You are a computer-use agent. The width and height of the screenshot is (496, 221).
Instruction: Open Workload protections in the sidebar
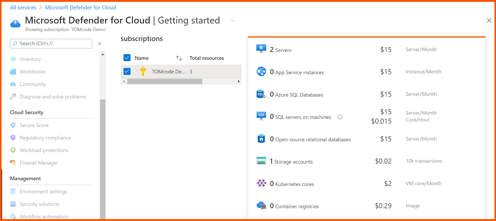click(44, 150)
